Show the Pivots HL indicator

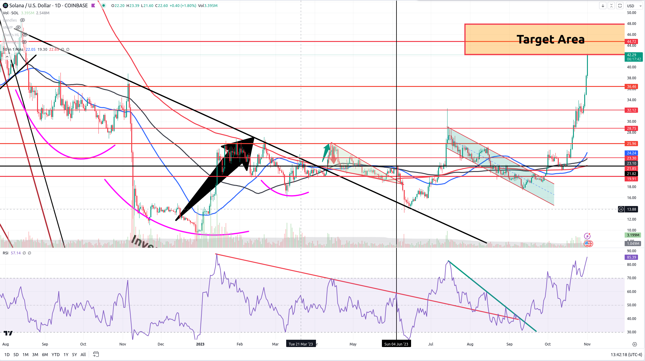point(25,35)
